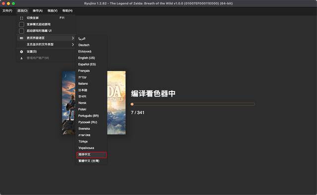This screenshot has height=195, width=317.
Task: Expand the change language submenu arrow
Action: tap(73, 38)
